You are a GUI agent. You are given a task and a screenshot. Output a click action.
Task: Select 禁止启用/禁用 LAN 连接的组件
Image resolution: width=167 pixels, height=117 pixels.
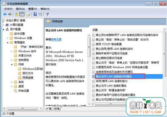[x=112, y=49]
